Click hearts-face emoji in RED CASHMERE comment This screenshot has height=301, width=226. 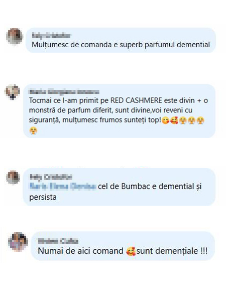tap(174, 120)
